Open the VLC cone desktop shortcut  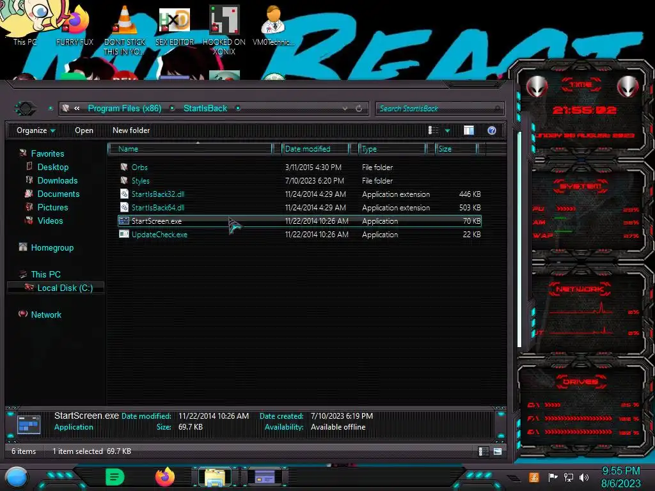(125, 29)
